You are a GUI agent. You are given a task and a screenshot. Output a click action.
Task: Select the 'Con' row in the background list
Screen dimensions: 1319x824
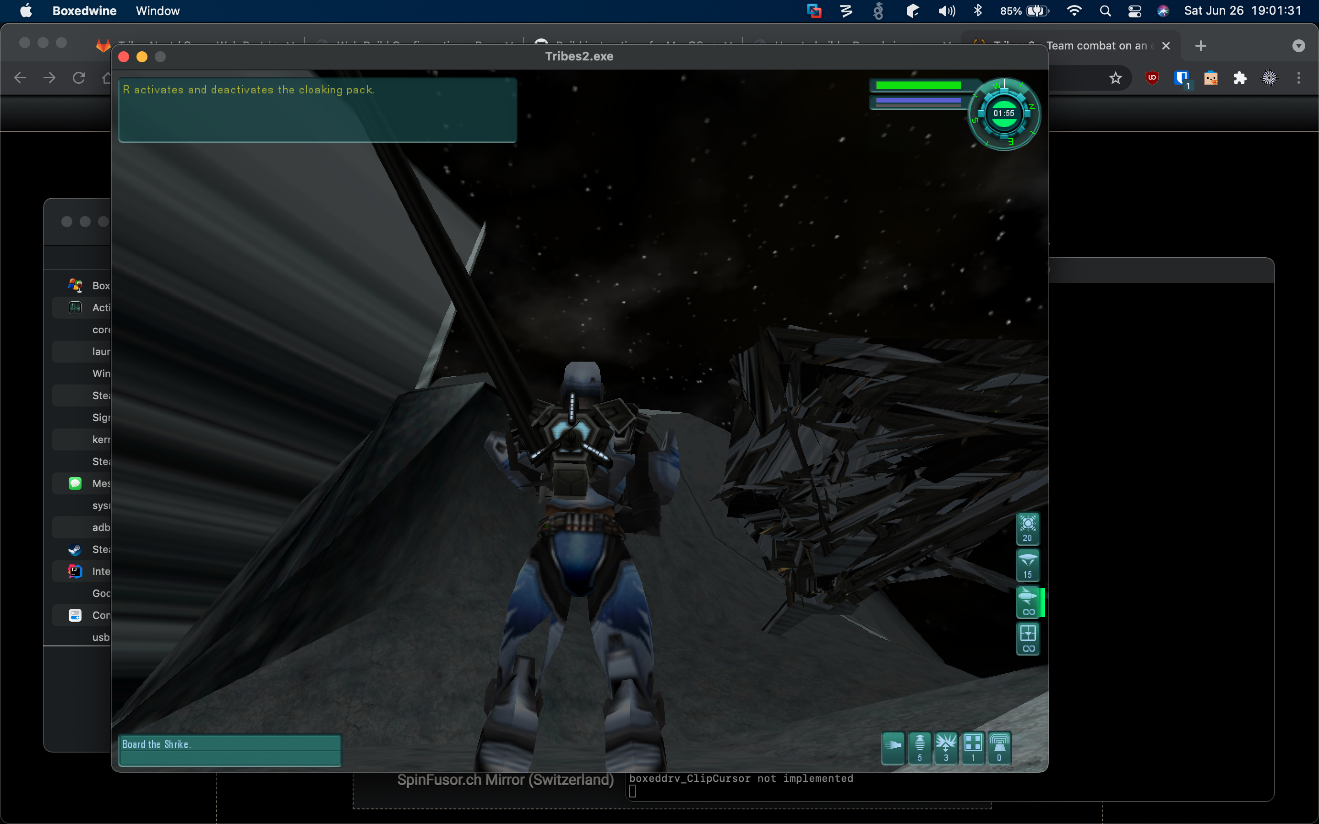point(82,615)
